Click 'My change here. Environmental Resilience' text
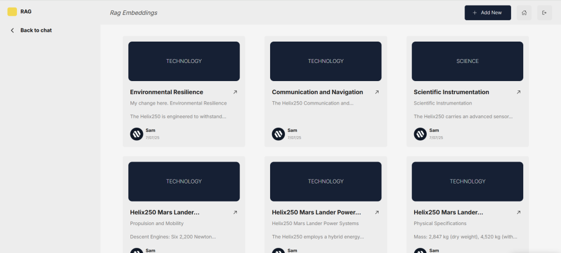This screenshot has height=253, width=561. pos(178,103)
